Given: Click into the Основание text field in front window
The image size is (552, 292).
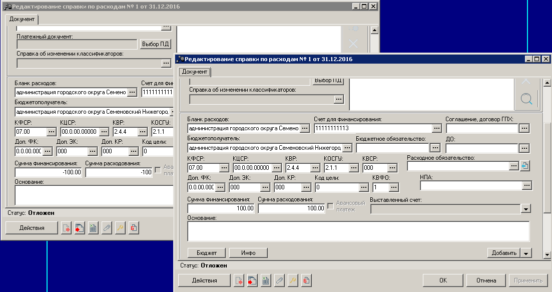Looking at the screenshot, I should click(358, 231).
